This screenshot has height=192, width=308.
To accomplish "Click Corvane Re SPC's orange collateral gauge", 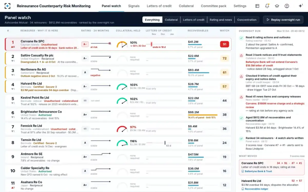I will [122, 45].
